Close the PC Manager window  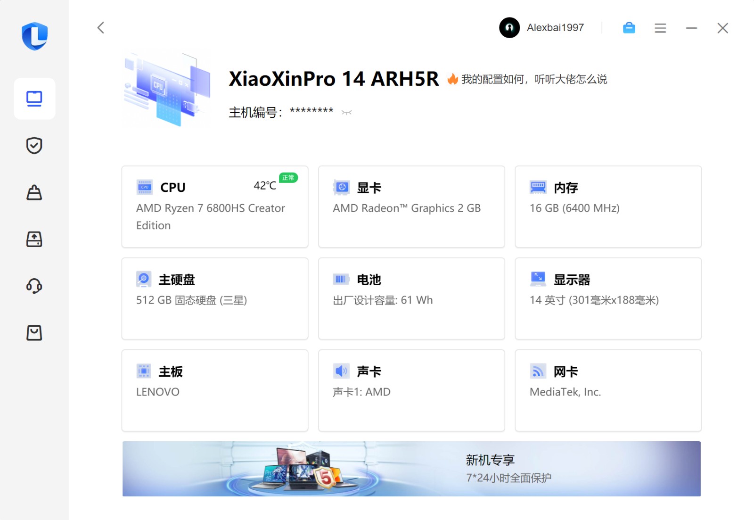tap(723, 28)
